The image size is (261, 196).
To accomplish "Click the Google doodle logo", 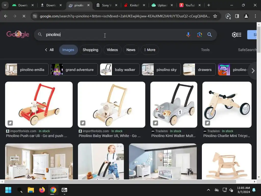I will point(18,34).
